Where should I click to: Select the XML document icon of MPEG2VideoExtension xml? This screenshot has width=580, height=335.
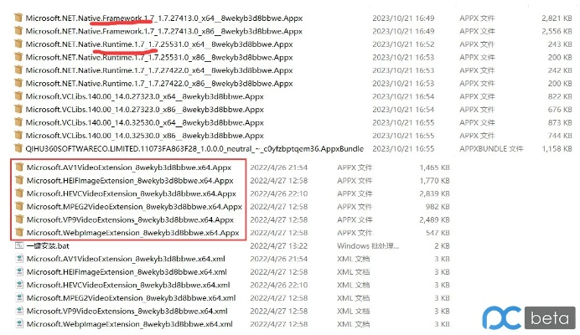click(19, 297)
